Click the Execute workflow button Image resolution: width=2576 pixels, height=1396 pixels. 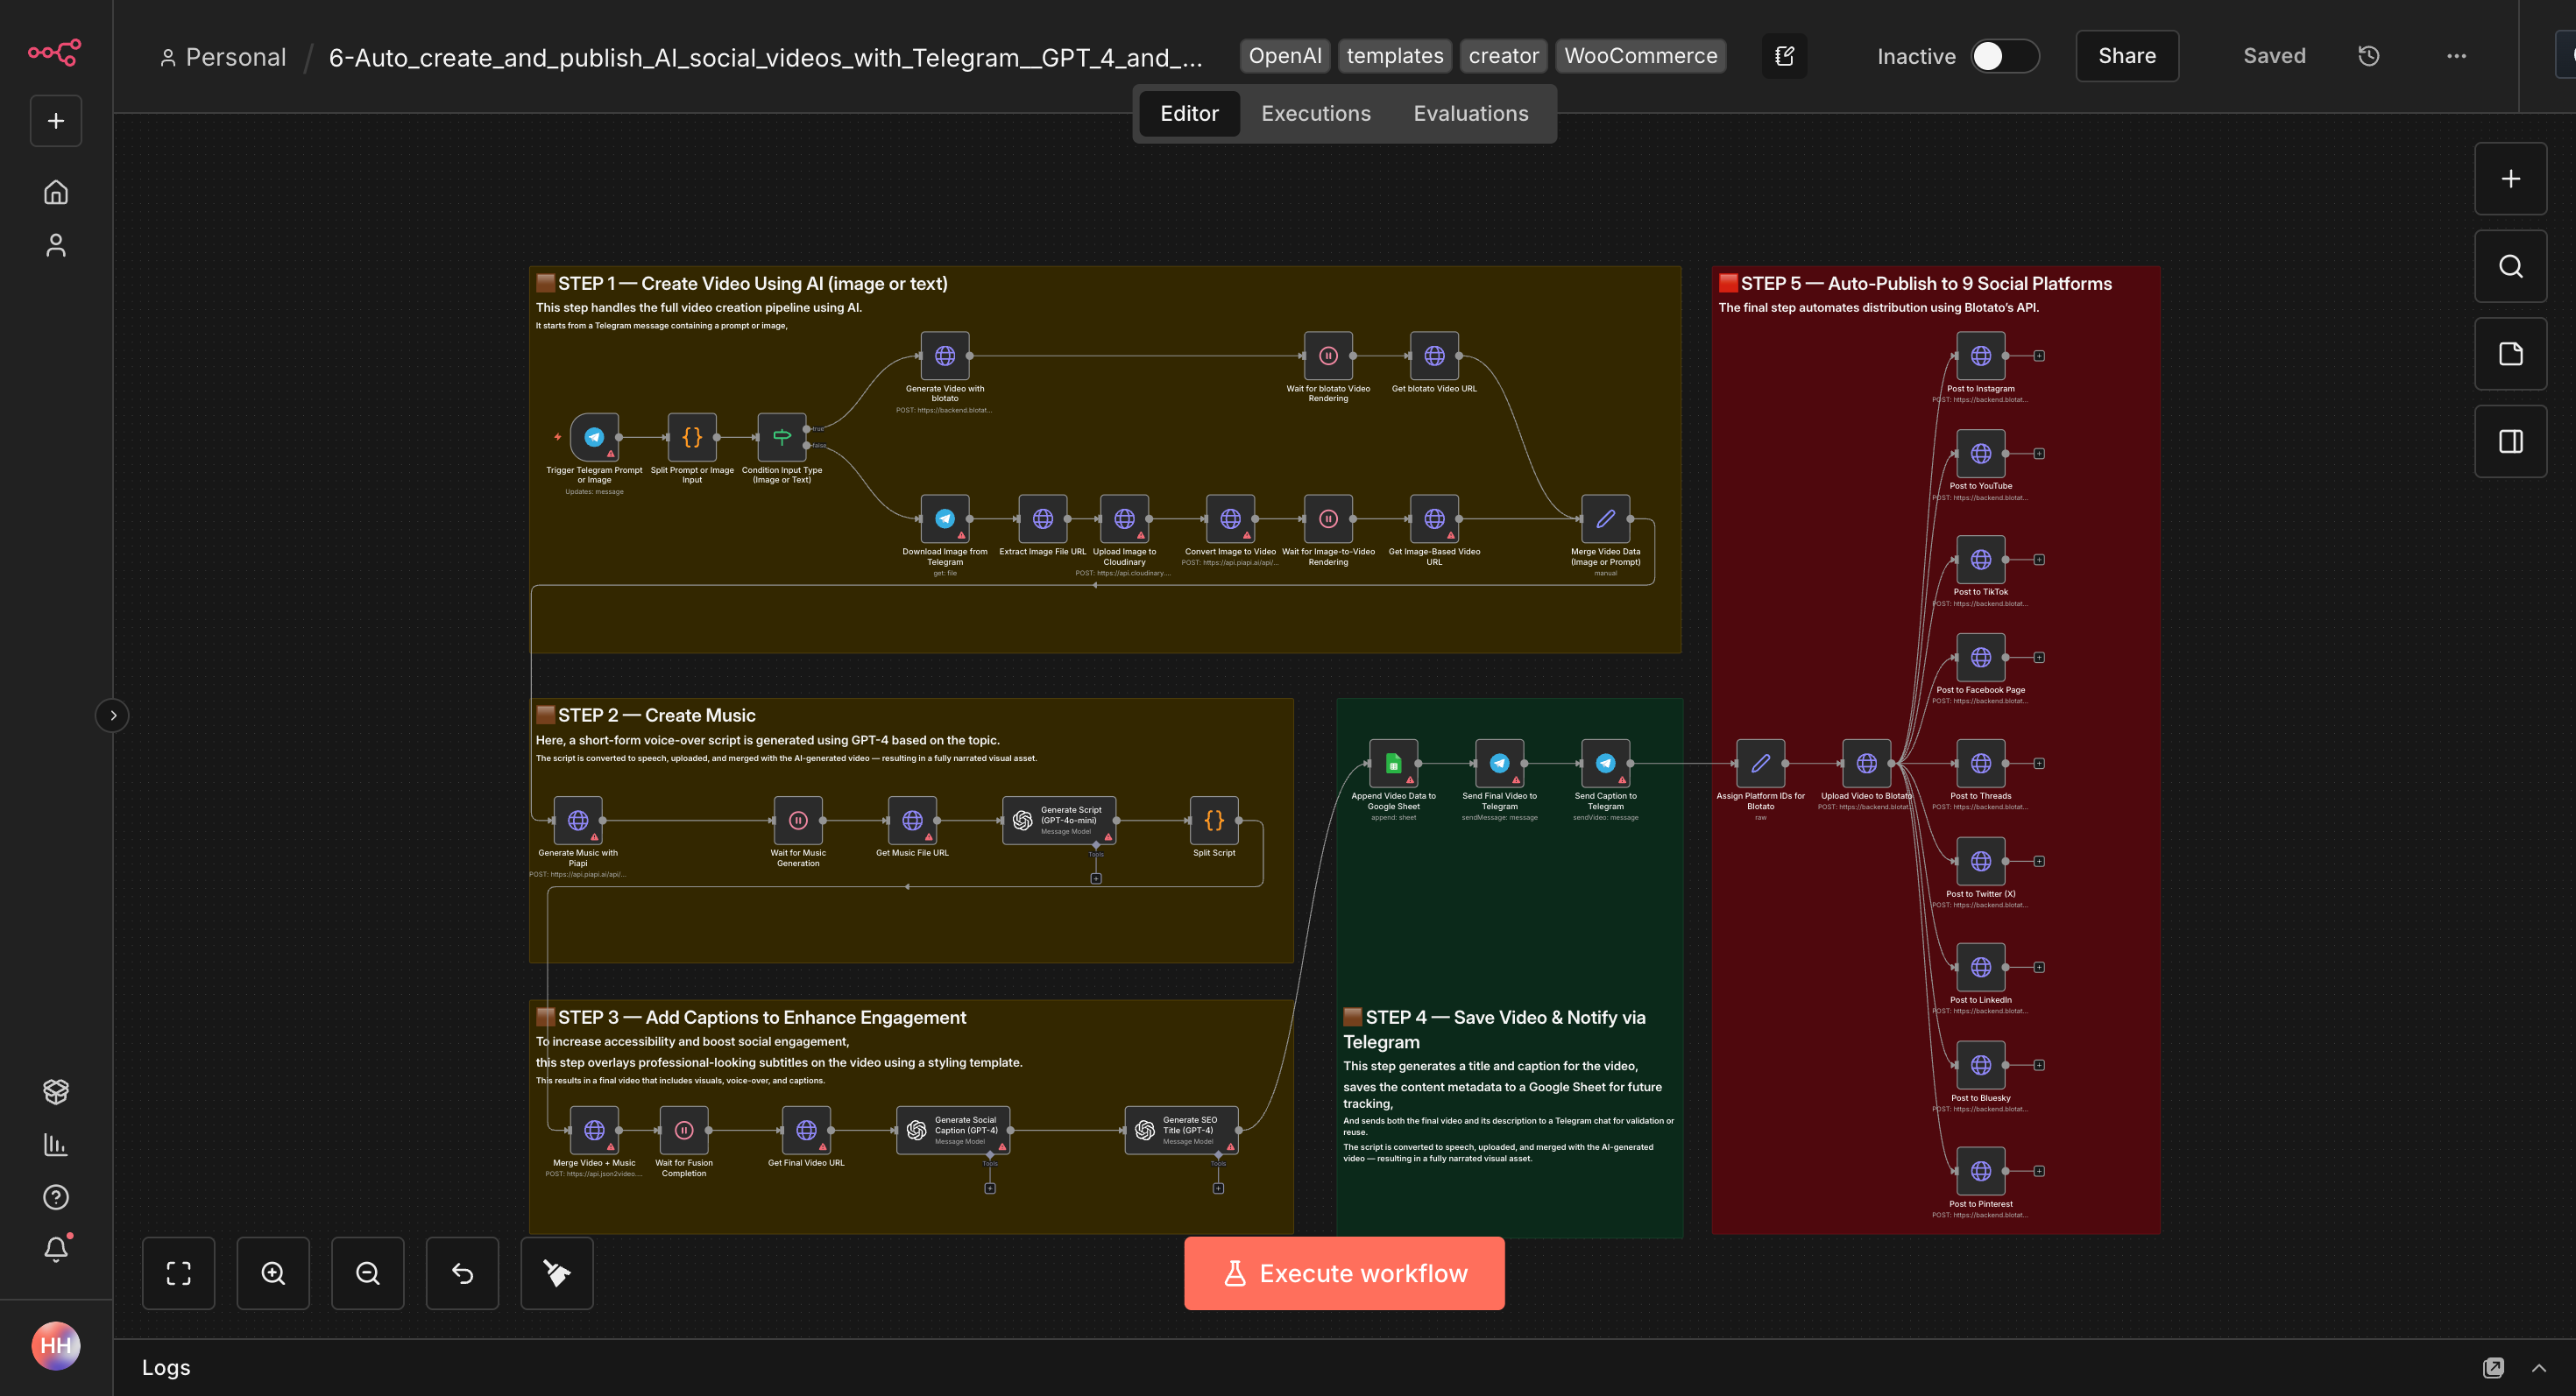pos(1344,1273)
